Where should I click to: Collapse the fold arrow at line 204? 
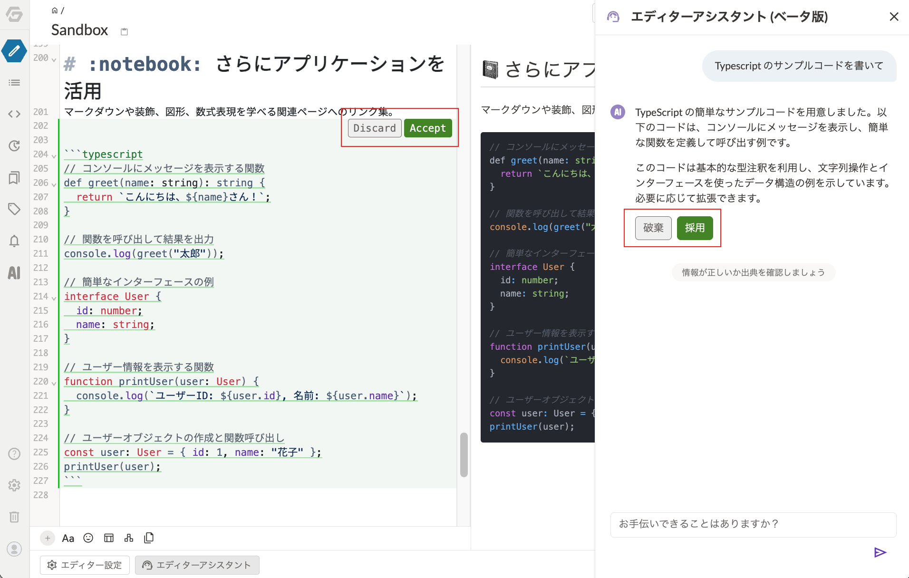pyautogui.click(x=54, y=155)
